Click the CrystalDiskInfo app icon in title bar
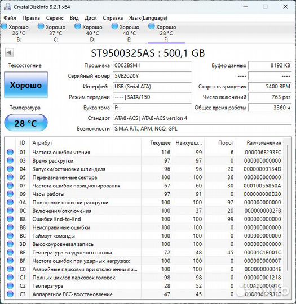The height and width of the screenshot is (304, 296). (x=7, y=7)
